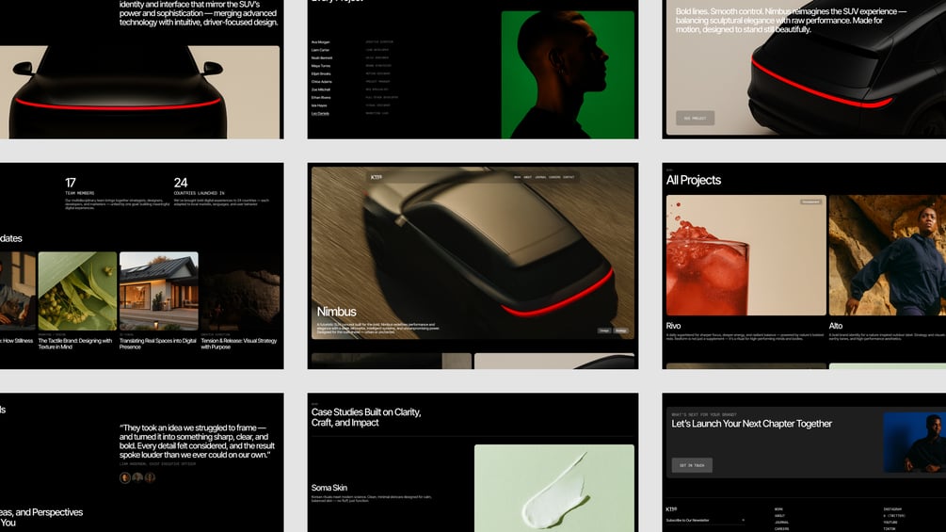Open Contact in the Nimbus page navbar
The height and width of the screenshot is (532, 946).
[569, 177]
